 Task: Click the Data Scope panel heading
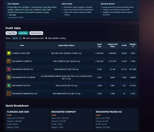tap(67, 4)
